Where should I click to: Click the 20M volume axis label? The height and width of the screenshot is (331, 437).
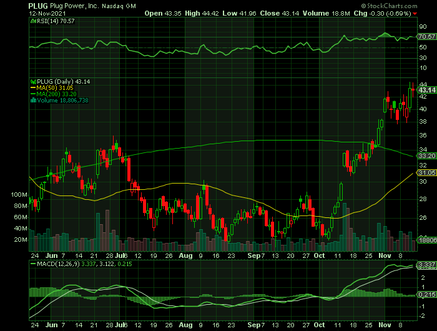pos(21,240)
